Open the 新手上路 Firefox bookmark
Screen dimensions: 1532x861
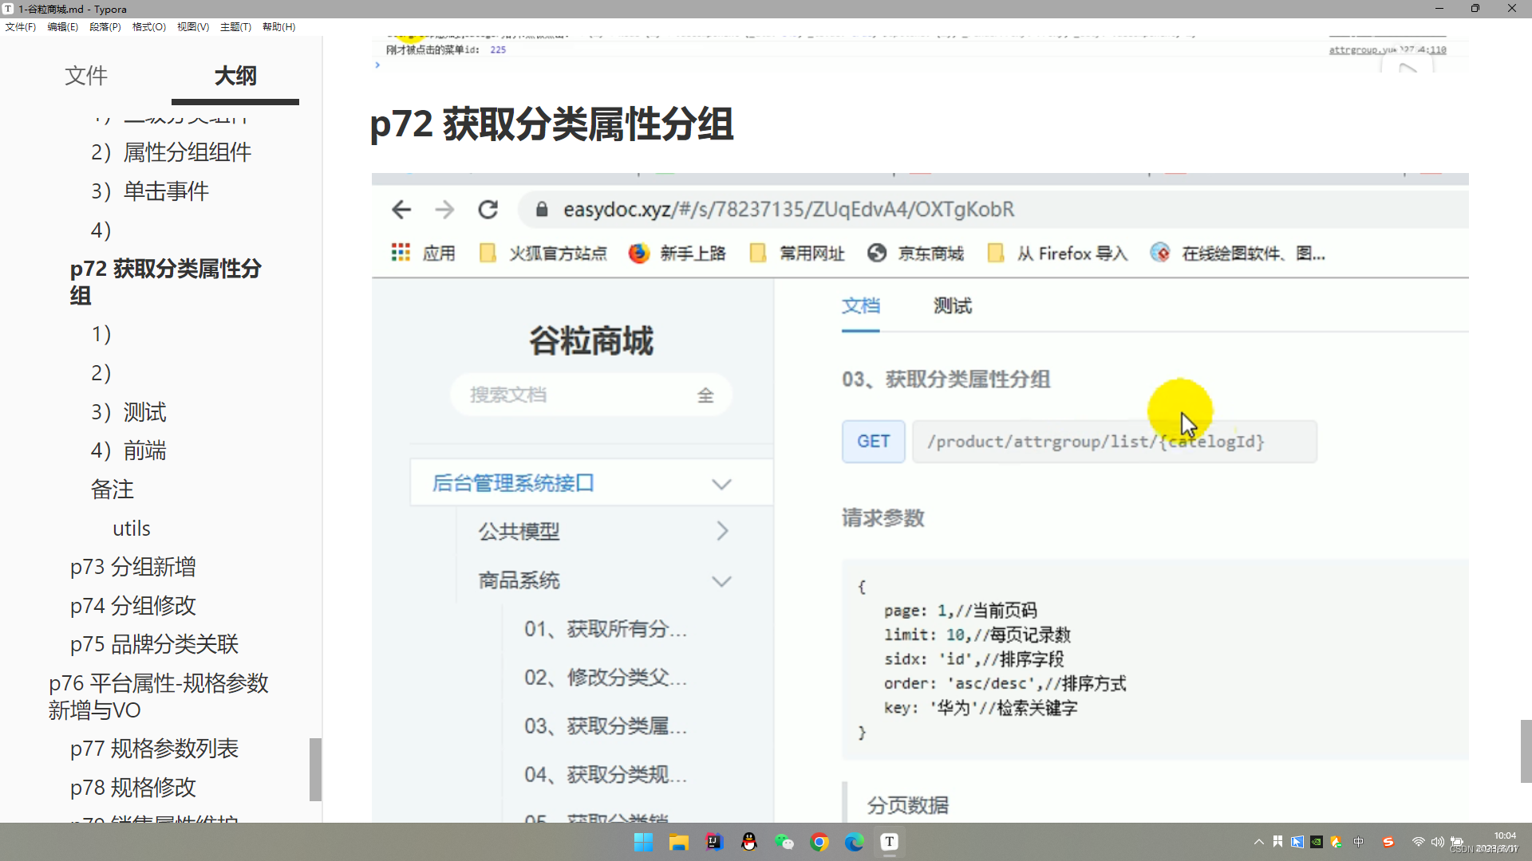tap(677, 254)
